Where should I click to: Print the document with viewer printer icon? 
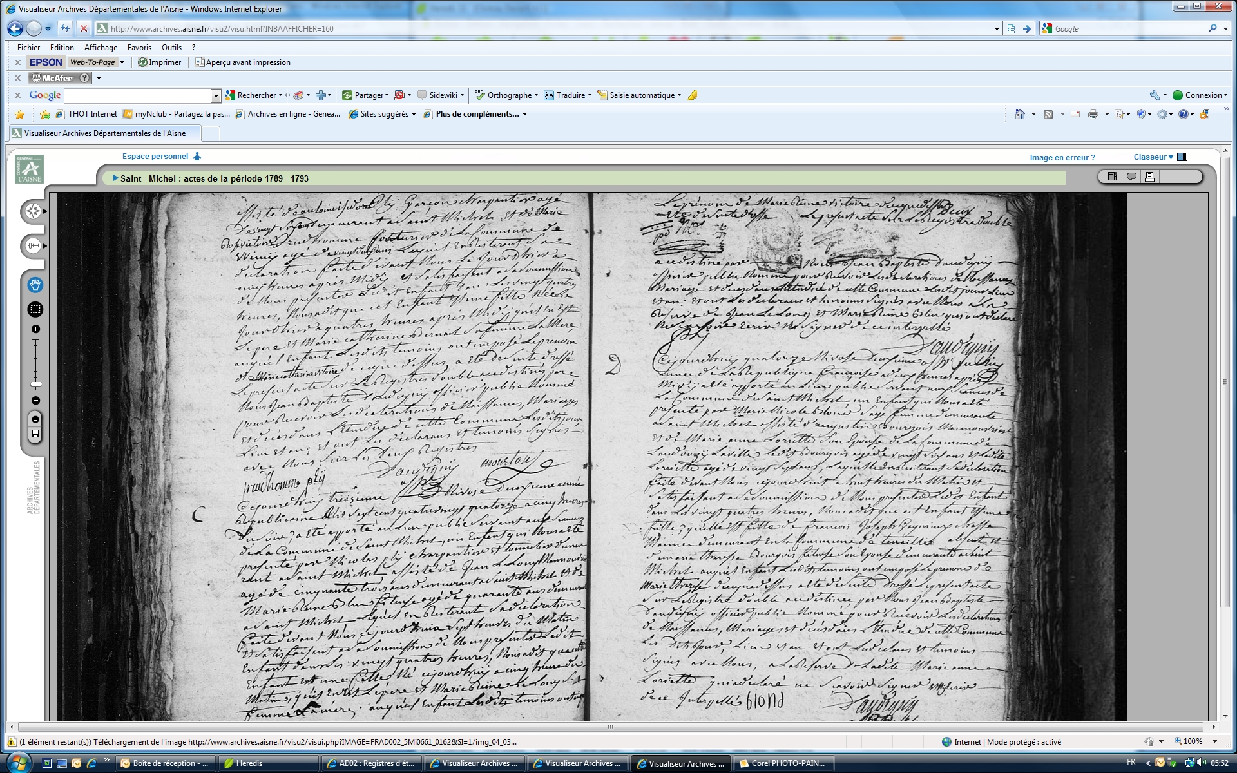(1149, 177)
